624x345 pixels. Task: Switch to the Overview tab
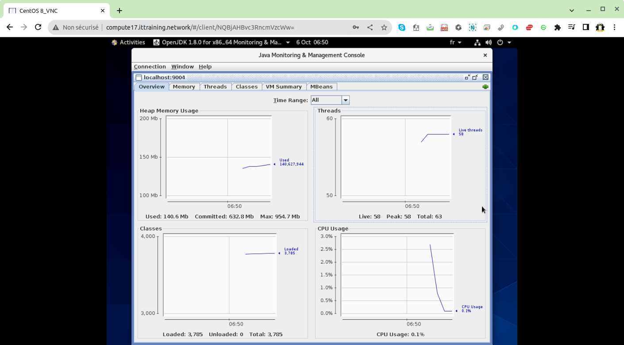(x=151, y=87)
